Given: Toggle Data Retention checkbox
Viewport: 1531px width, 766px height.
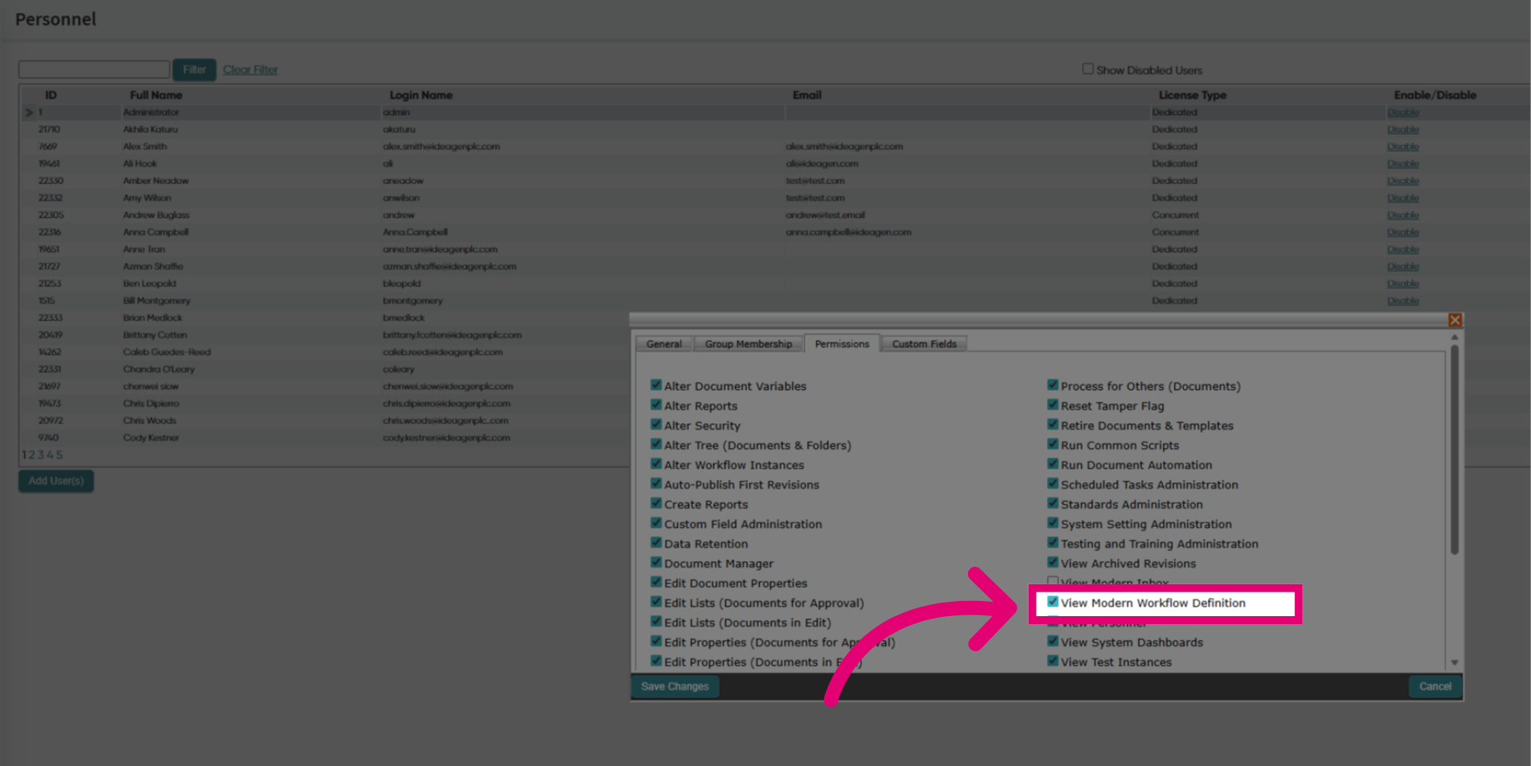Looking at the screenshot, I should tap(656, 543).
